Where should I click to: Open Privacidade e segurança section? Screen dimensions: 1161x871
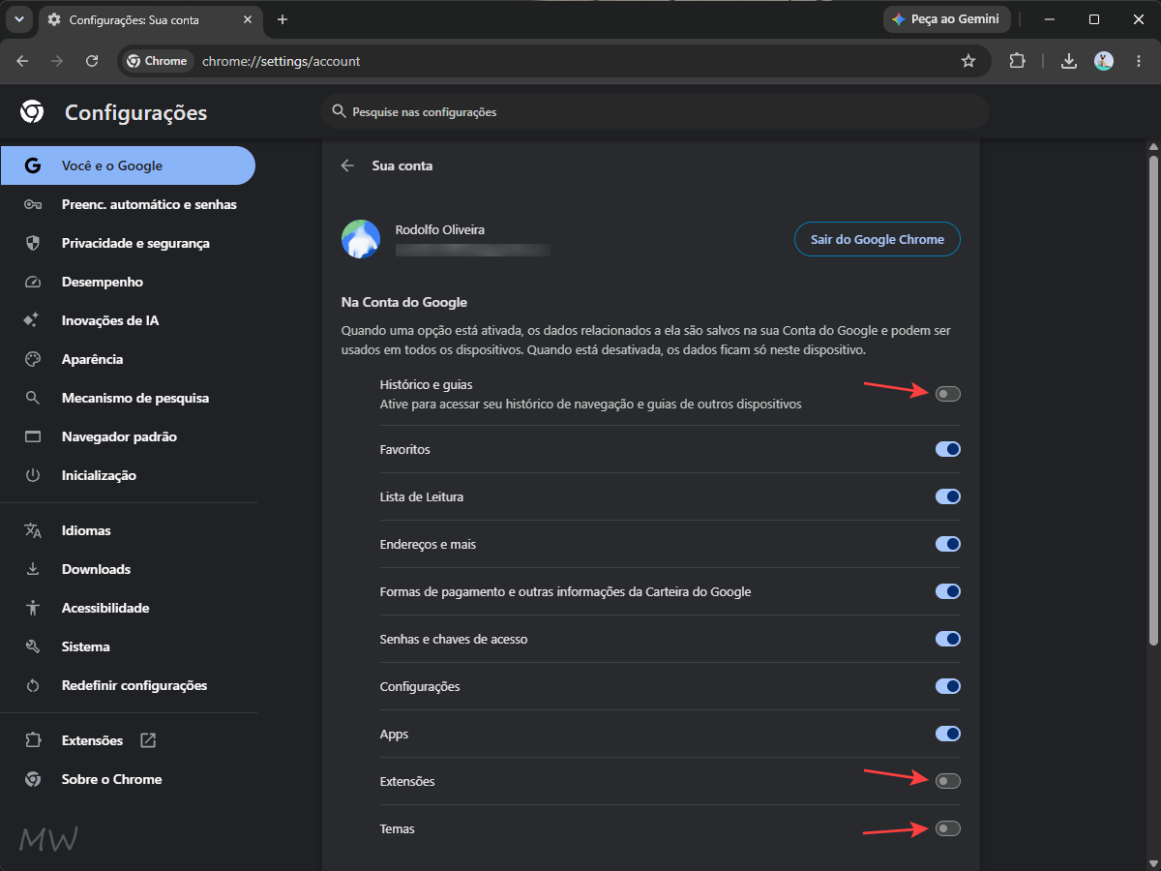click(128, 243)
